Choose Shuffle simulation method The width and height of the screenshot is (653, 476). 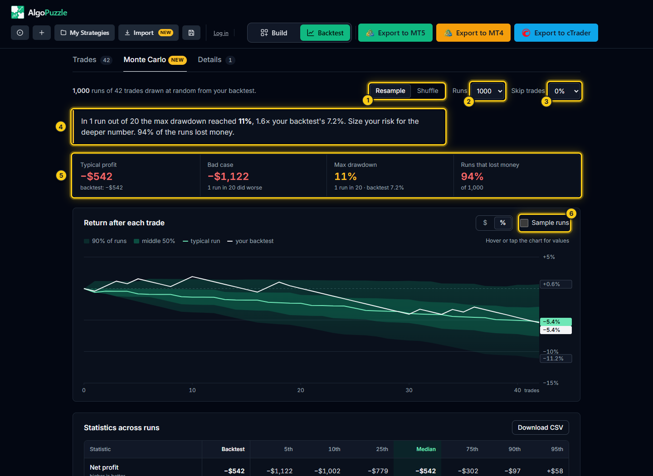428,91
